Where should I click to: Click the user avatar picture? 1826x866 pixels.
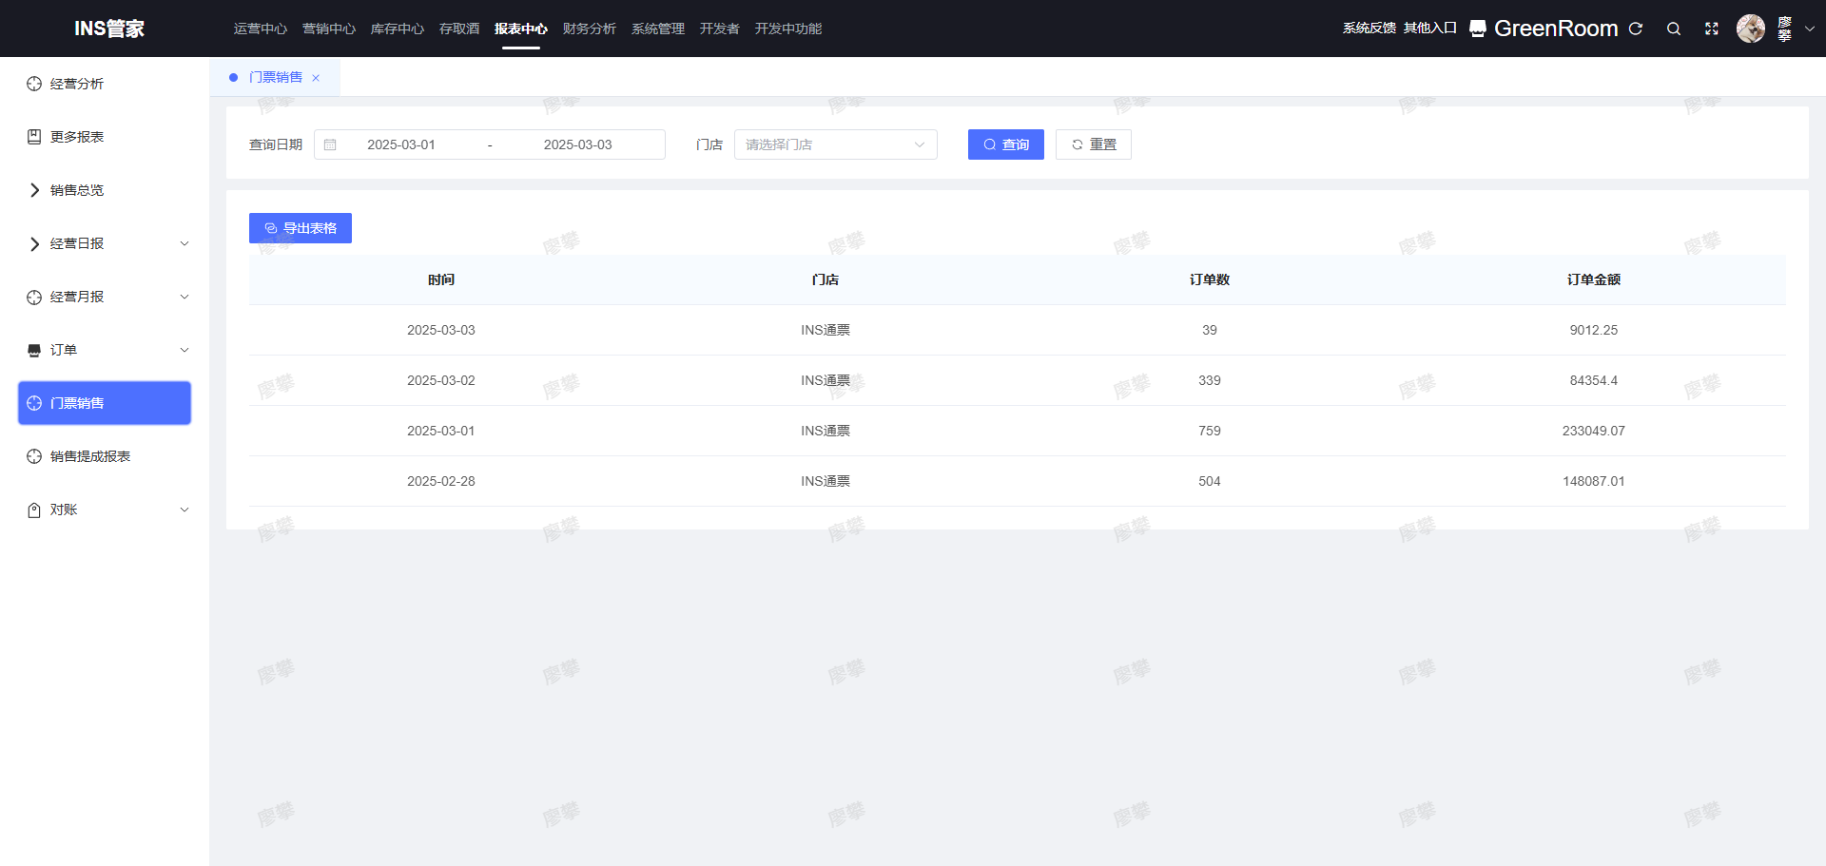(1751, 29)
